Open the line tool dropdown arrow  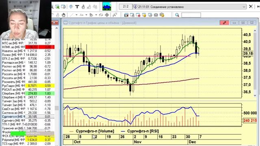76,15
